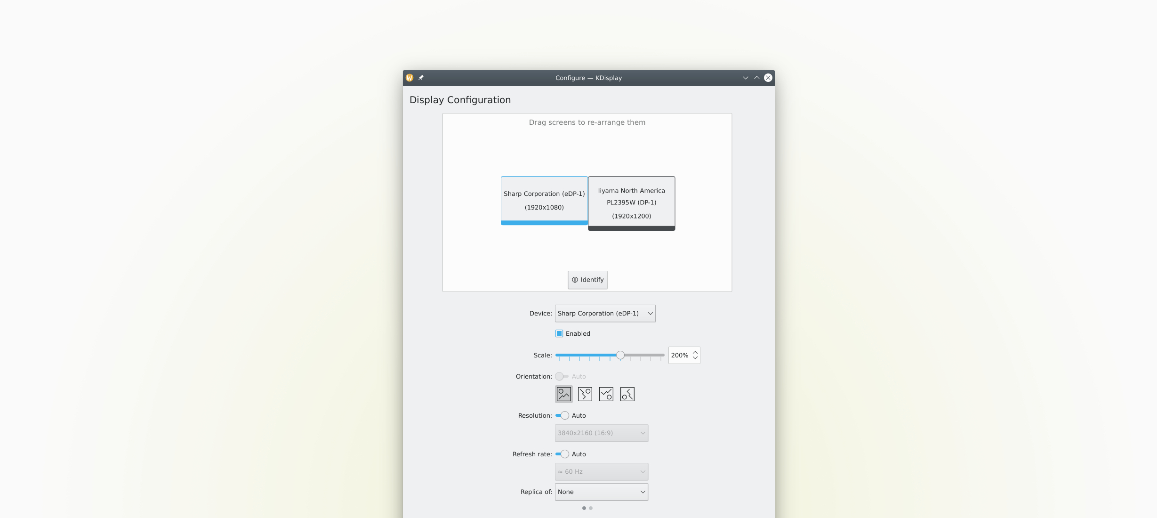Uncheck the Enabled checkbox
This screenshot has width=1157, height=518.
(x=559, y=333)
